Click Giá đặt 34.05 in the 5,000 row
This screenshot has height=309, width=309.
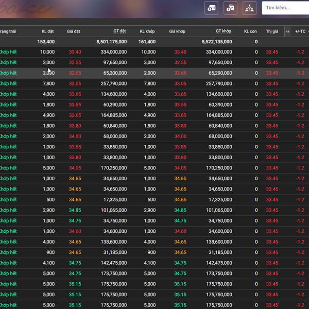75,168
